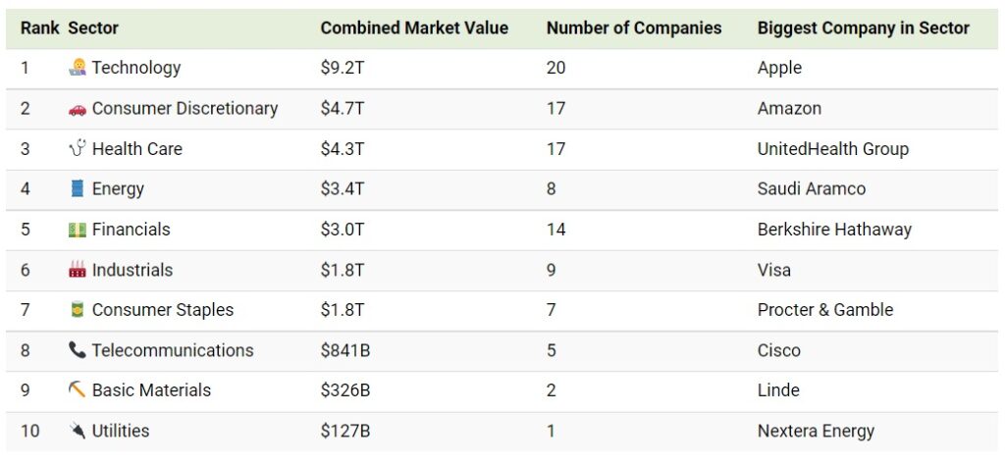Click the Technology sector emoji icon
1005x465 pixels.
click(78, 68)
